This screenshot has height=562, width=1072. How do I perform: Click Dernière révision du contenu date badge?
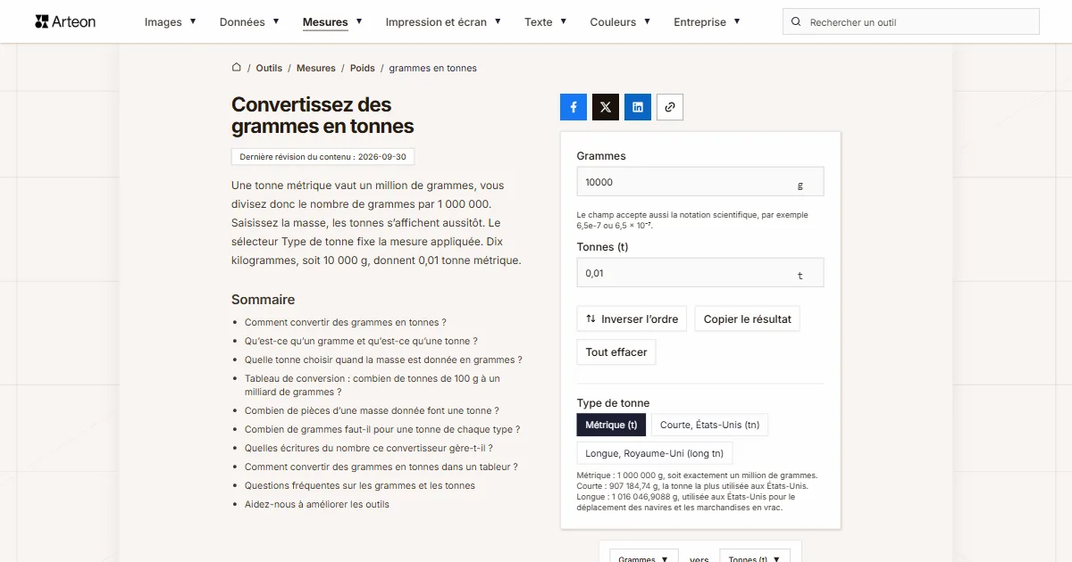pos(322,157)
